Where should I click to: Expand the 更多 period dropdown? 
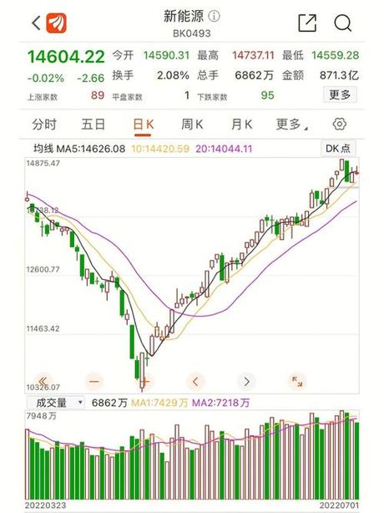tap(291, 124)
